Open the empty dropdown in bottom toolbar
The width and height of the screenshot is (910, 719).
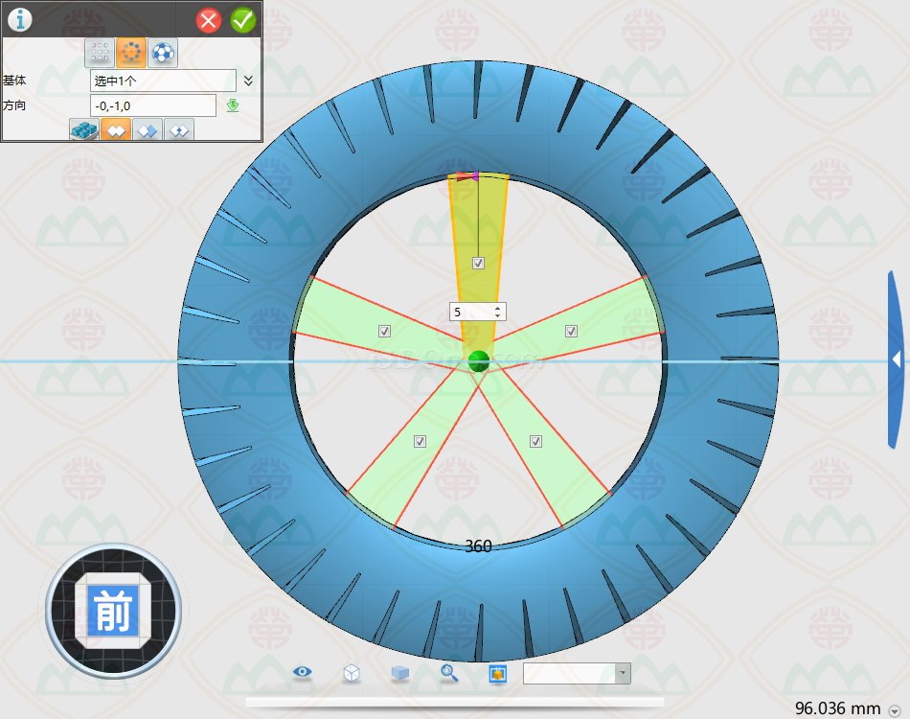(577, 673)
